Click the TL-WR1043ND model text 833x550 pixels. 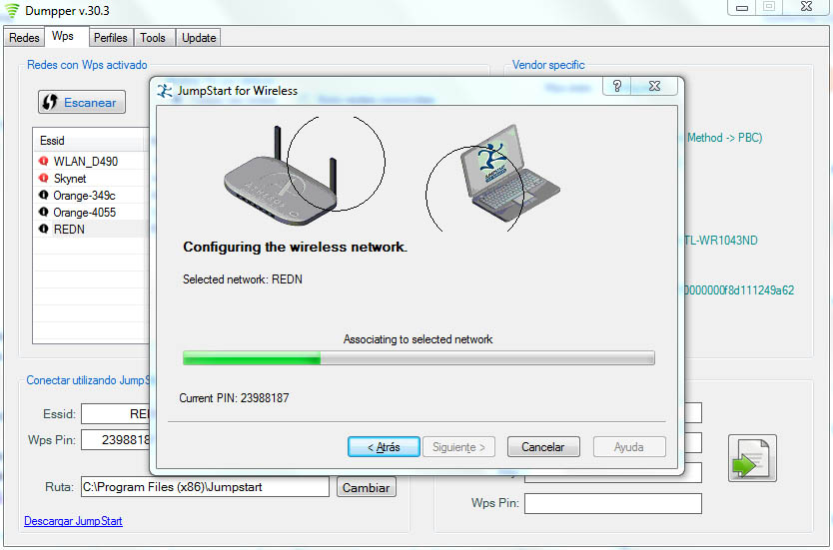(721, 240)
